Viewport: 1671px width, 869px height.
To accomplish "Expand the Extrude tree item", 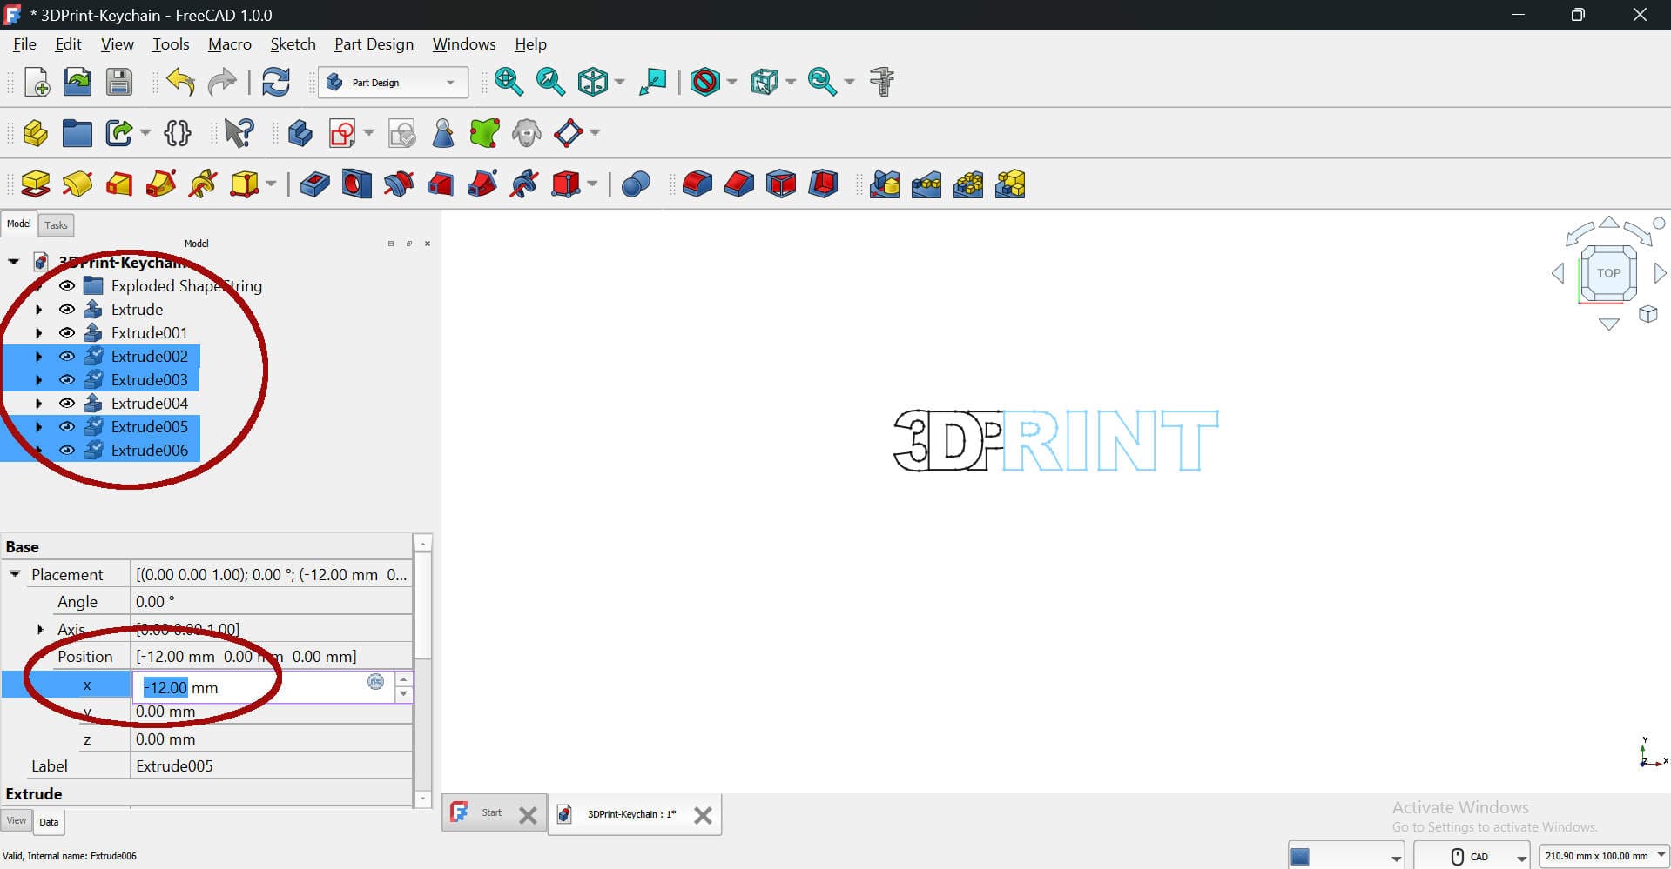I will tap(38, 309).
